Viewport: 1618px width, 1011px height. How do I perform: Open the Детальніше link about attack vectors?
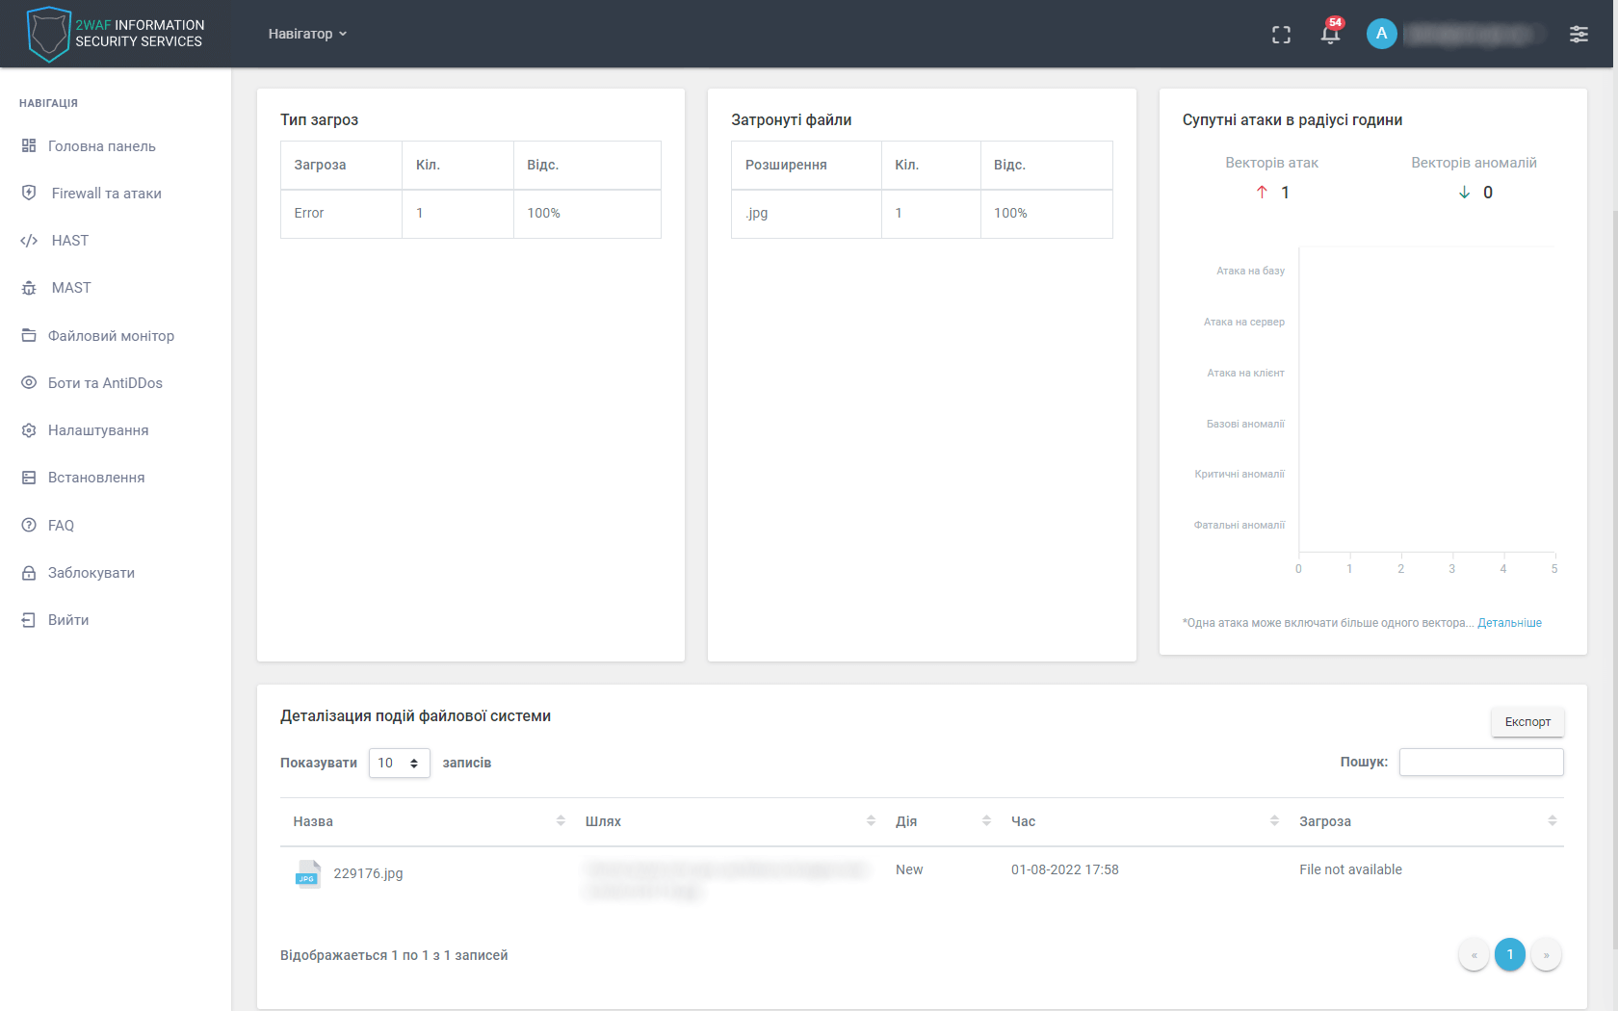pyautogui.click(x=1509, y=623)
